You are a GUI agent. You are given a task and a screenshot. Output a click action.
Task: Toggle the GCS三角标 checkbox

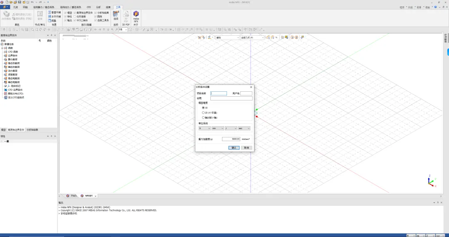[75, 20]
